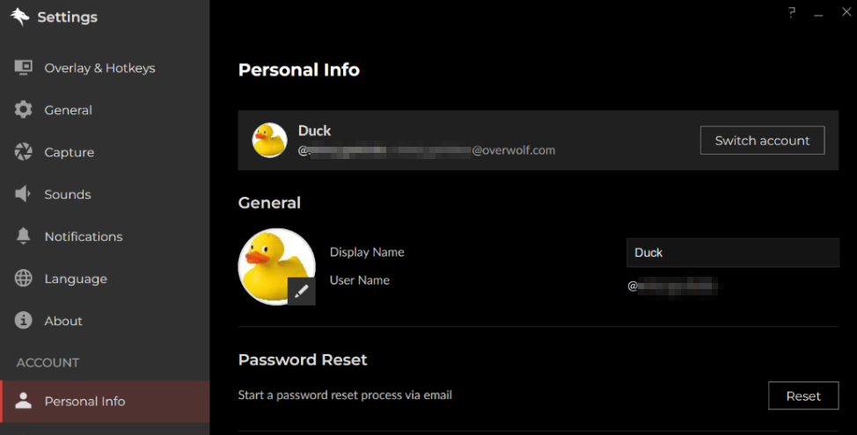Click the overwolf.com email address
This screenshot has height=435, width=857.
click(427, 150)
